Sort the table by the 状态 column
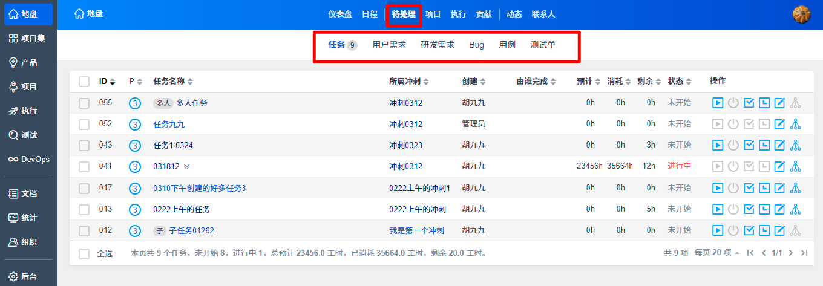 679,81
